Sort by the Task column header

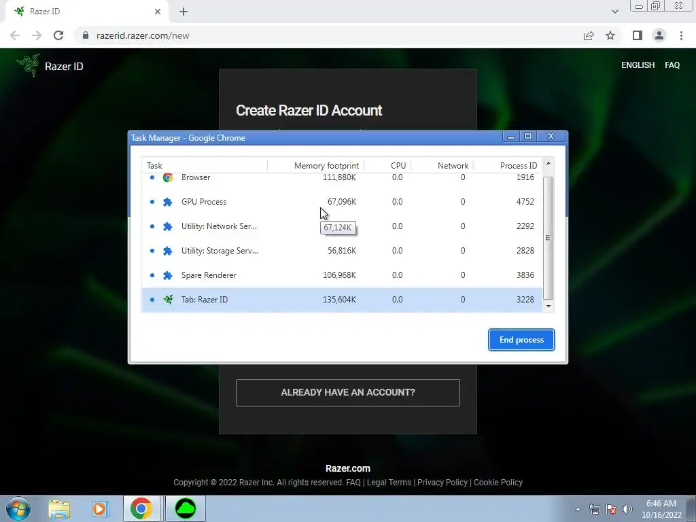tap(205, 166)
